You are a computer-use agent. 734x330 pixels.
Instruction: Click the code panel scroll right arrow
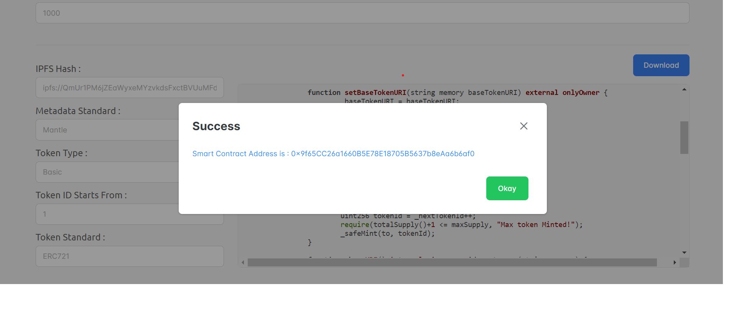[675, 262]
